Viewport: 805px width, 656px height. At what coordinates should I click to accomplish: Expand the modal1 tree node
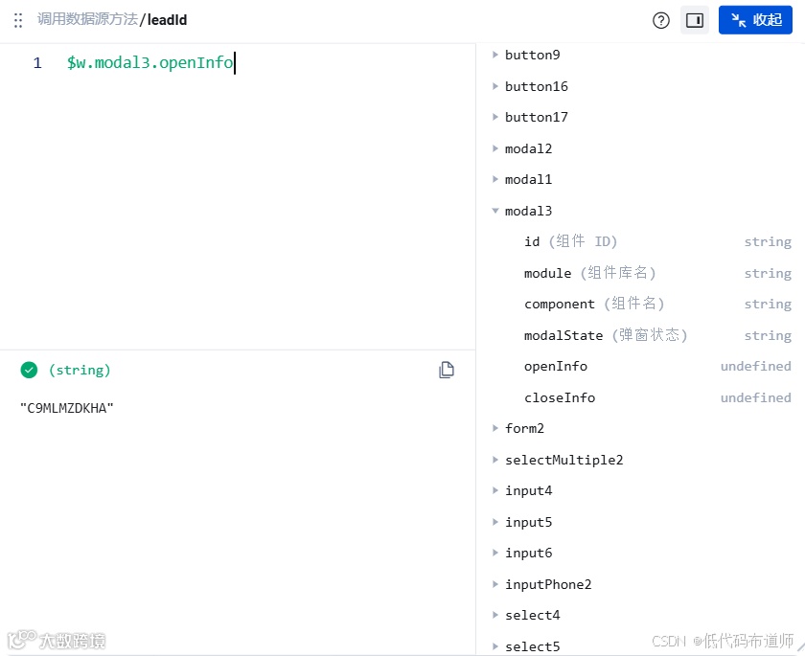coord(494,179)
